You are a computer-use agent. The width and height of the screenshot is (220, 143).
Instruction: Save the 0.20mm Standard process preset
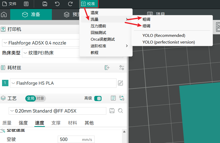click(112, 111)
